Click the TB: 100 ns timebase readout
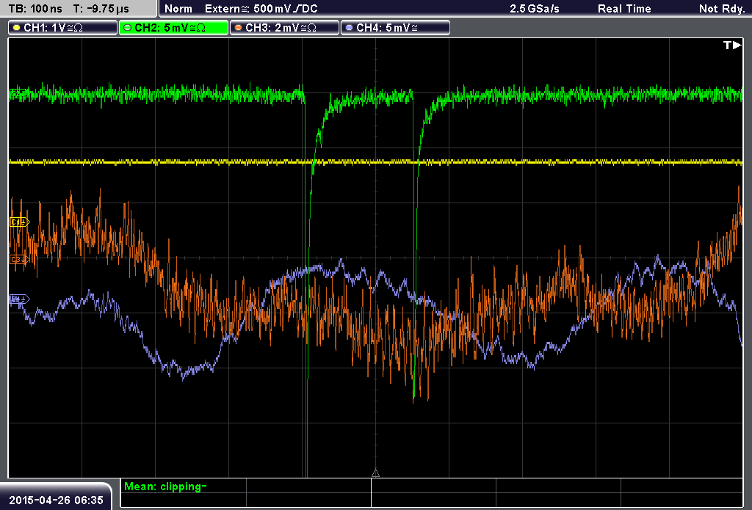This screenshot has width=752, height=510. pos(35,9)
